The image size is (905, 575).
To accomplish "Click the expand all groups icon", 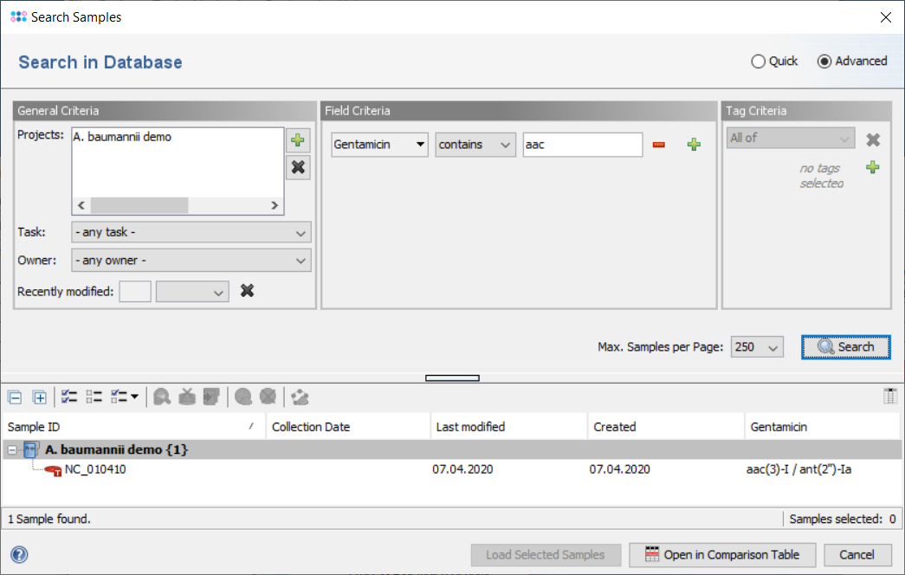I will [x=39, y=397].
